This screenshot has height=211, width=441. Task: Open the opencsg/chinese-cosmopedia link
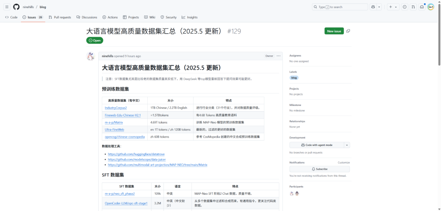click(x=125, y=137)
